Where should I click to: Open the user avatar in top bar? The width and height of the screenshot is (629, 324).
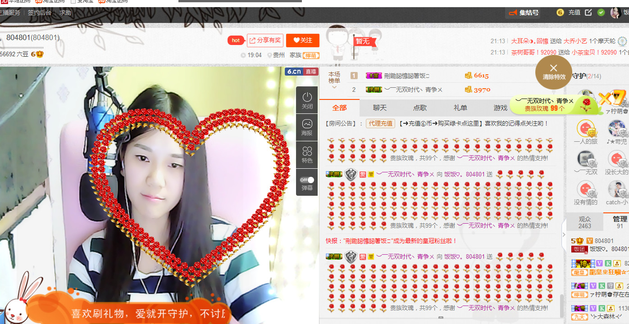coord(615,13)
